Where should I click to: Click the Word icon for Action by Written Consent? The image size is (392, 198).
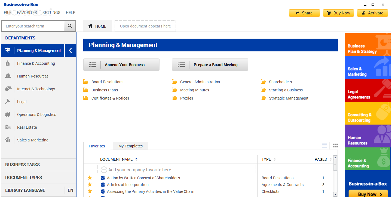coord(103,178)
